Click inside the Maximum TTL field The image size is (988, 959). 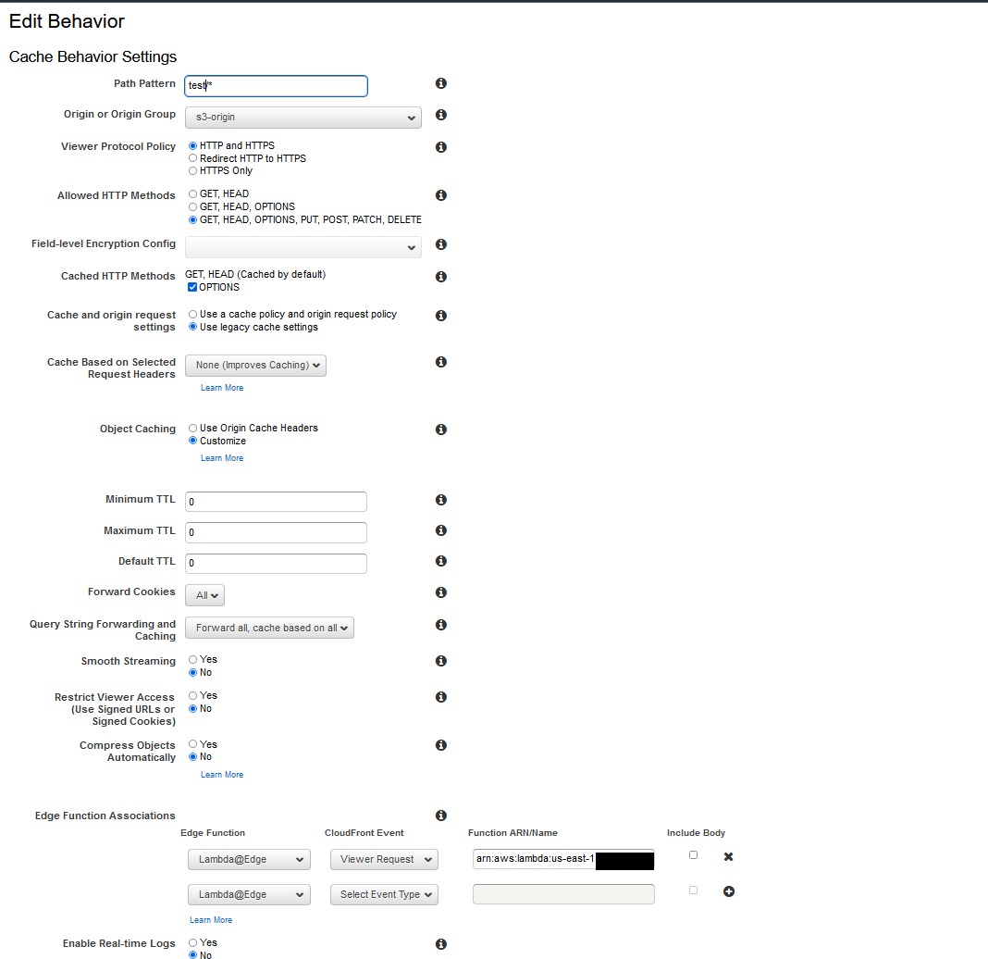(x=275, y=530)
